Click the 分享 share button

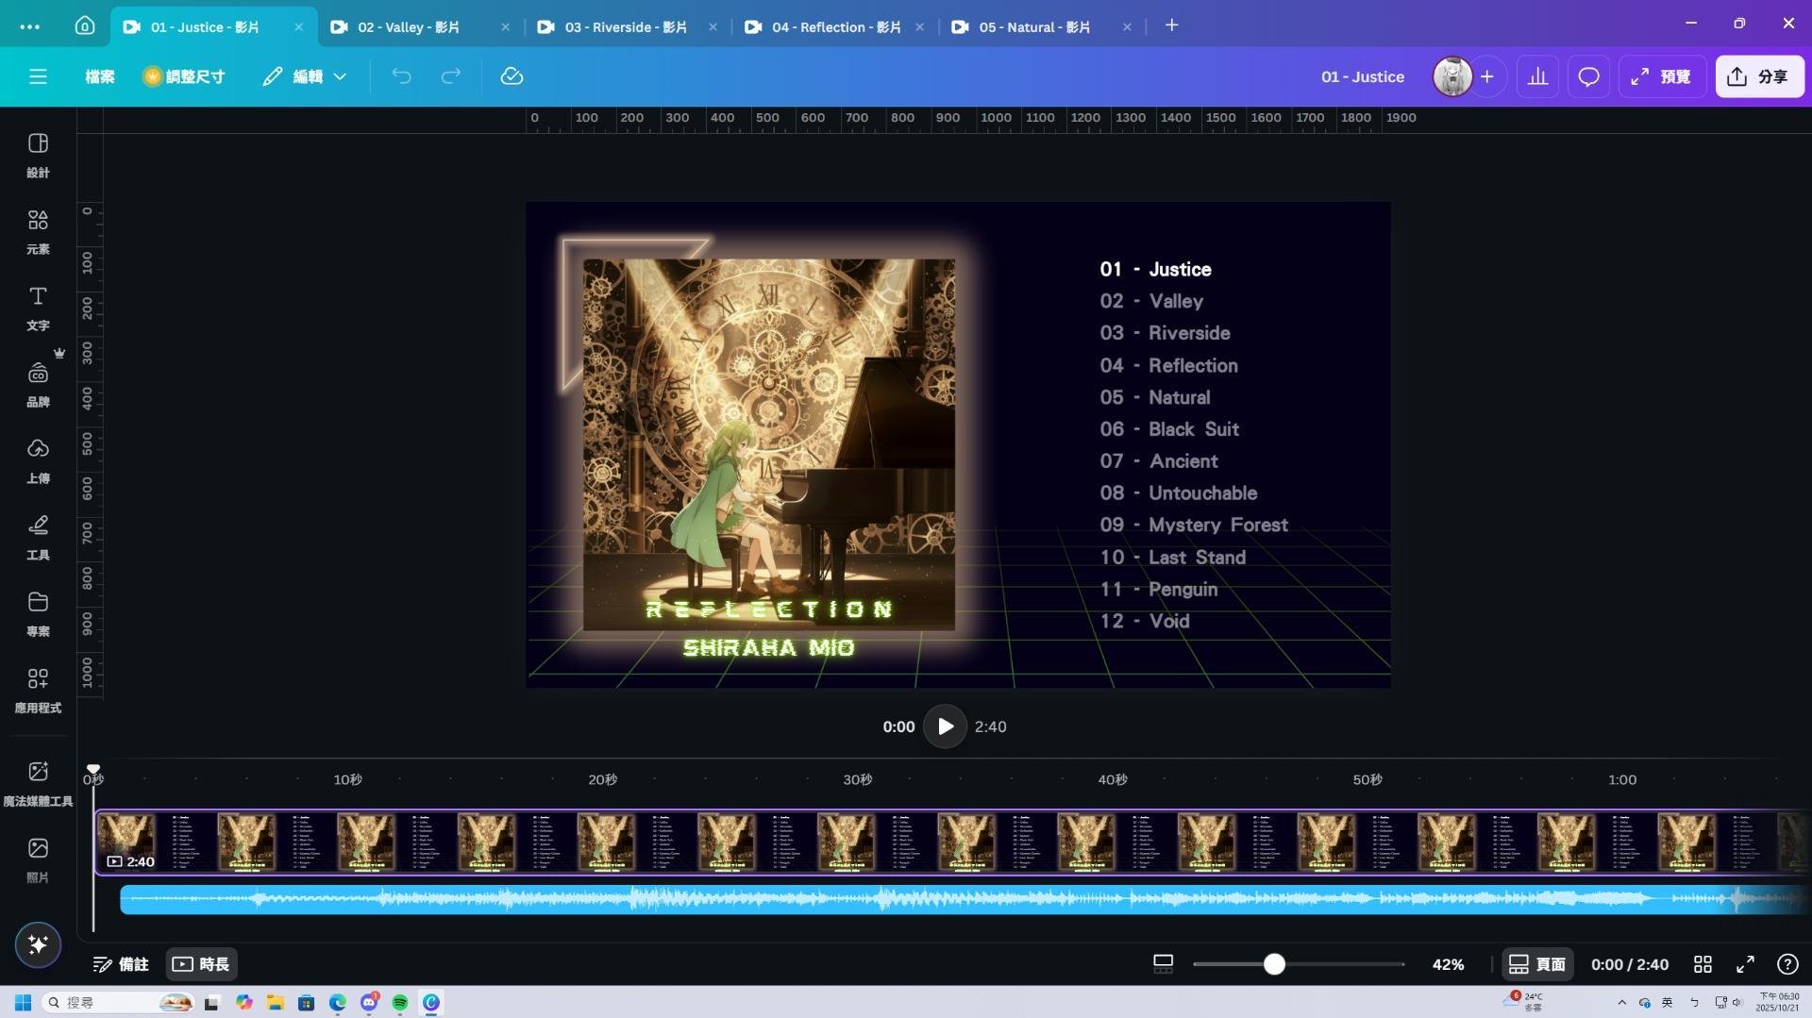1759,76
